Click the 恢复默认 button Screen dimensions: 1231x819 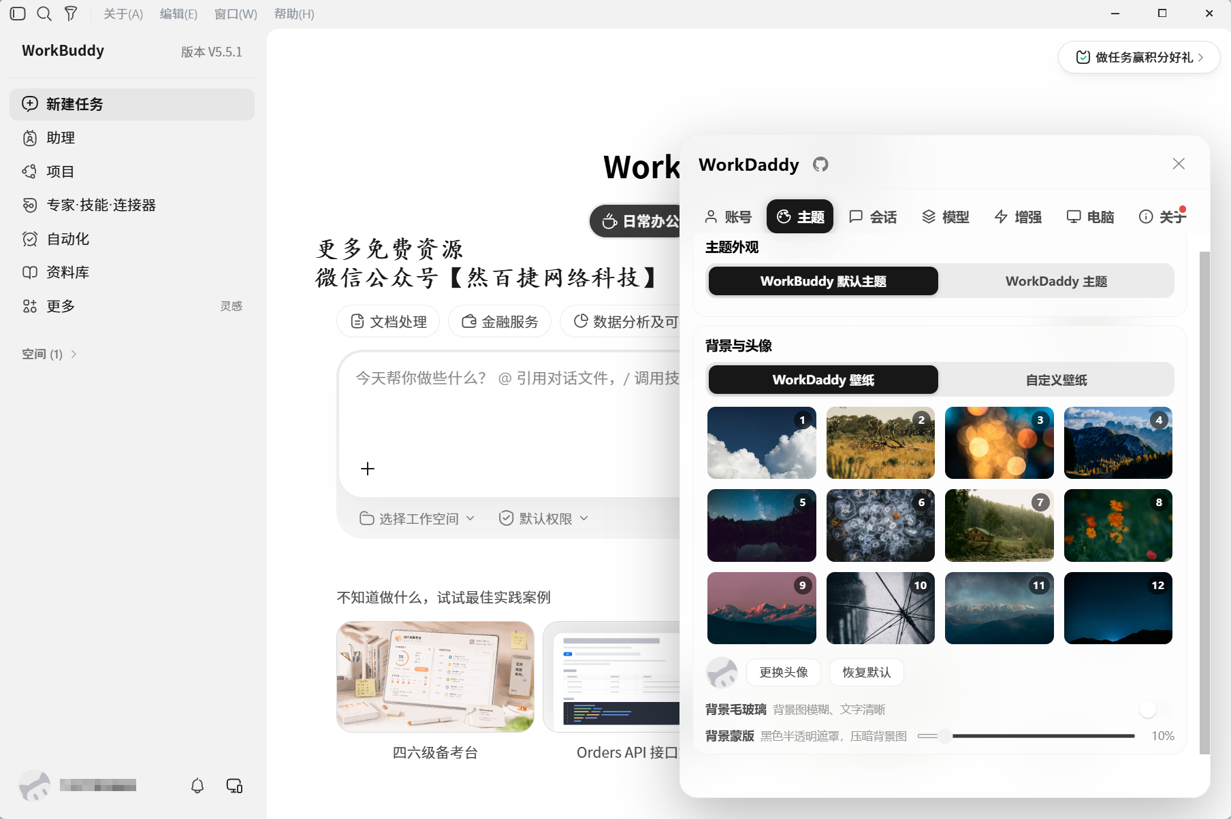pos(867,672)
